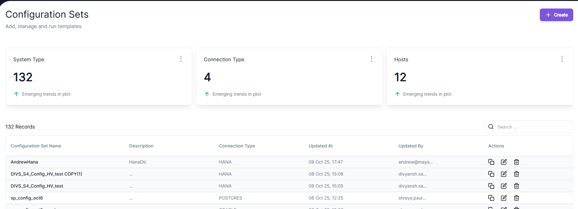Click the Create button

pyautogui.click(x=556, y=15)
